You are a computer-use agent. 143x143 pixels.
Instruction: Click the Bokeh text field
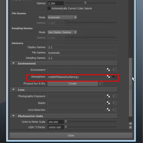(76, 103)
